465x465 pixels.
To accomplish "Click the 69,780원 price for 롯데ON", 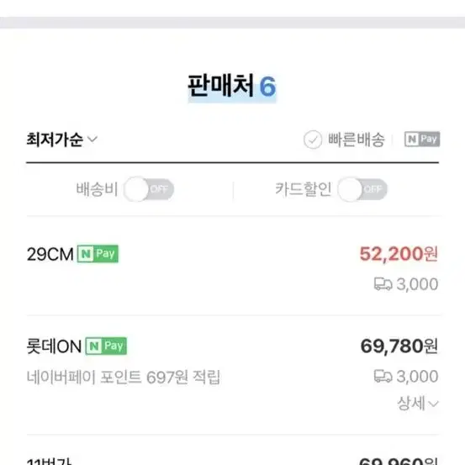I will pos(399,346).
